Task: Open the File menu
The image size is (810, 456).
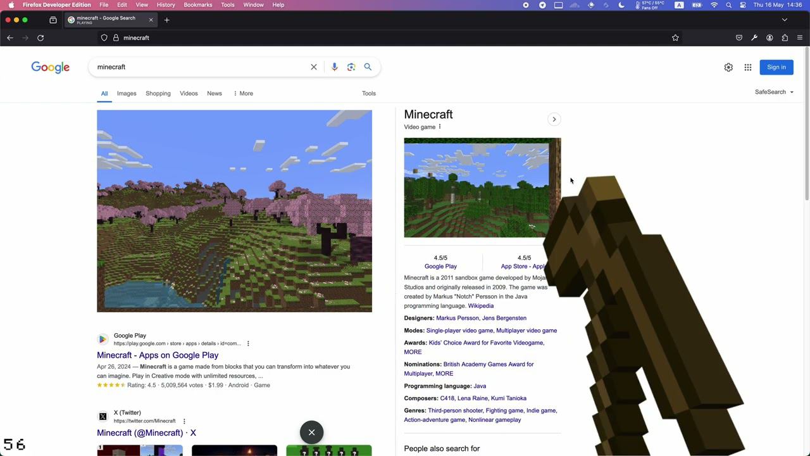Action: (104, 5)
